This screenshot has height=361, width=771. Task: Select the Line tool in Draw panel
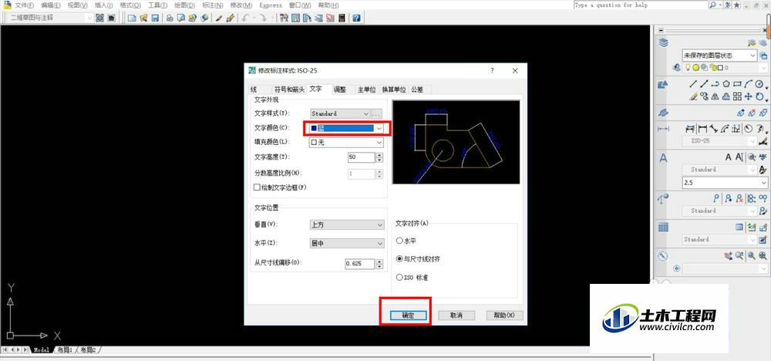point(693,84)
